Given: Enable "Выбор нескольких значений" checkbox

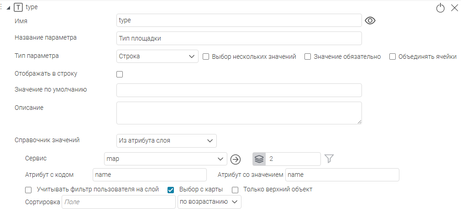Looking at the screenshot, I should (x=206, y=57).
